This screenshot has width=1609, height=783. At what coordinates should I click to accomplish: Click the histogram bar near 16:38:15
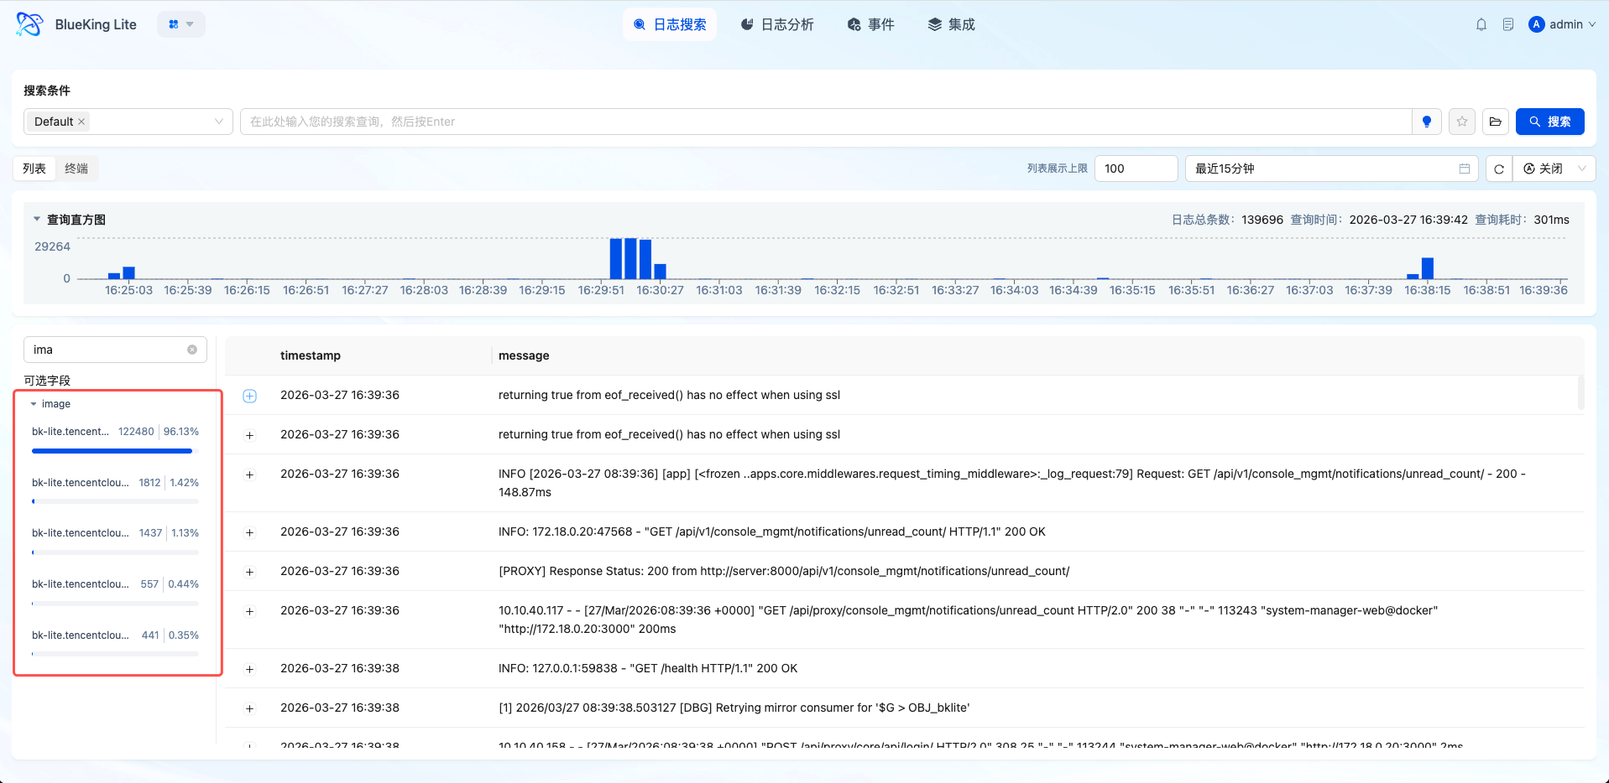click(x=1428, y=268)
